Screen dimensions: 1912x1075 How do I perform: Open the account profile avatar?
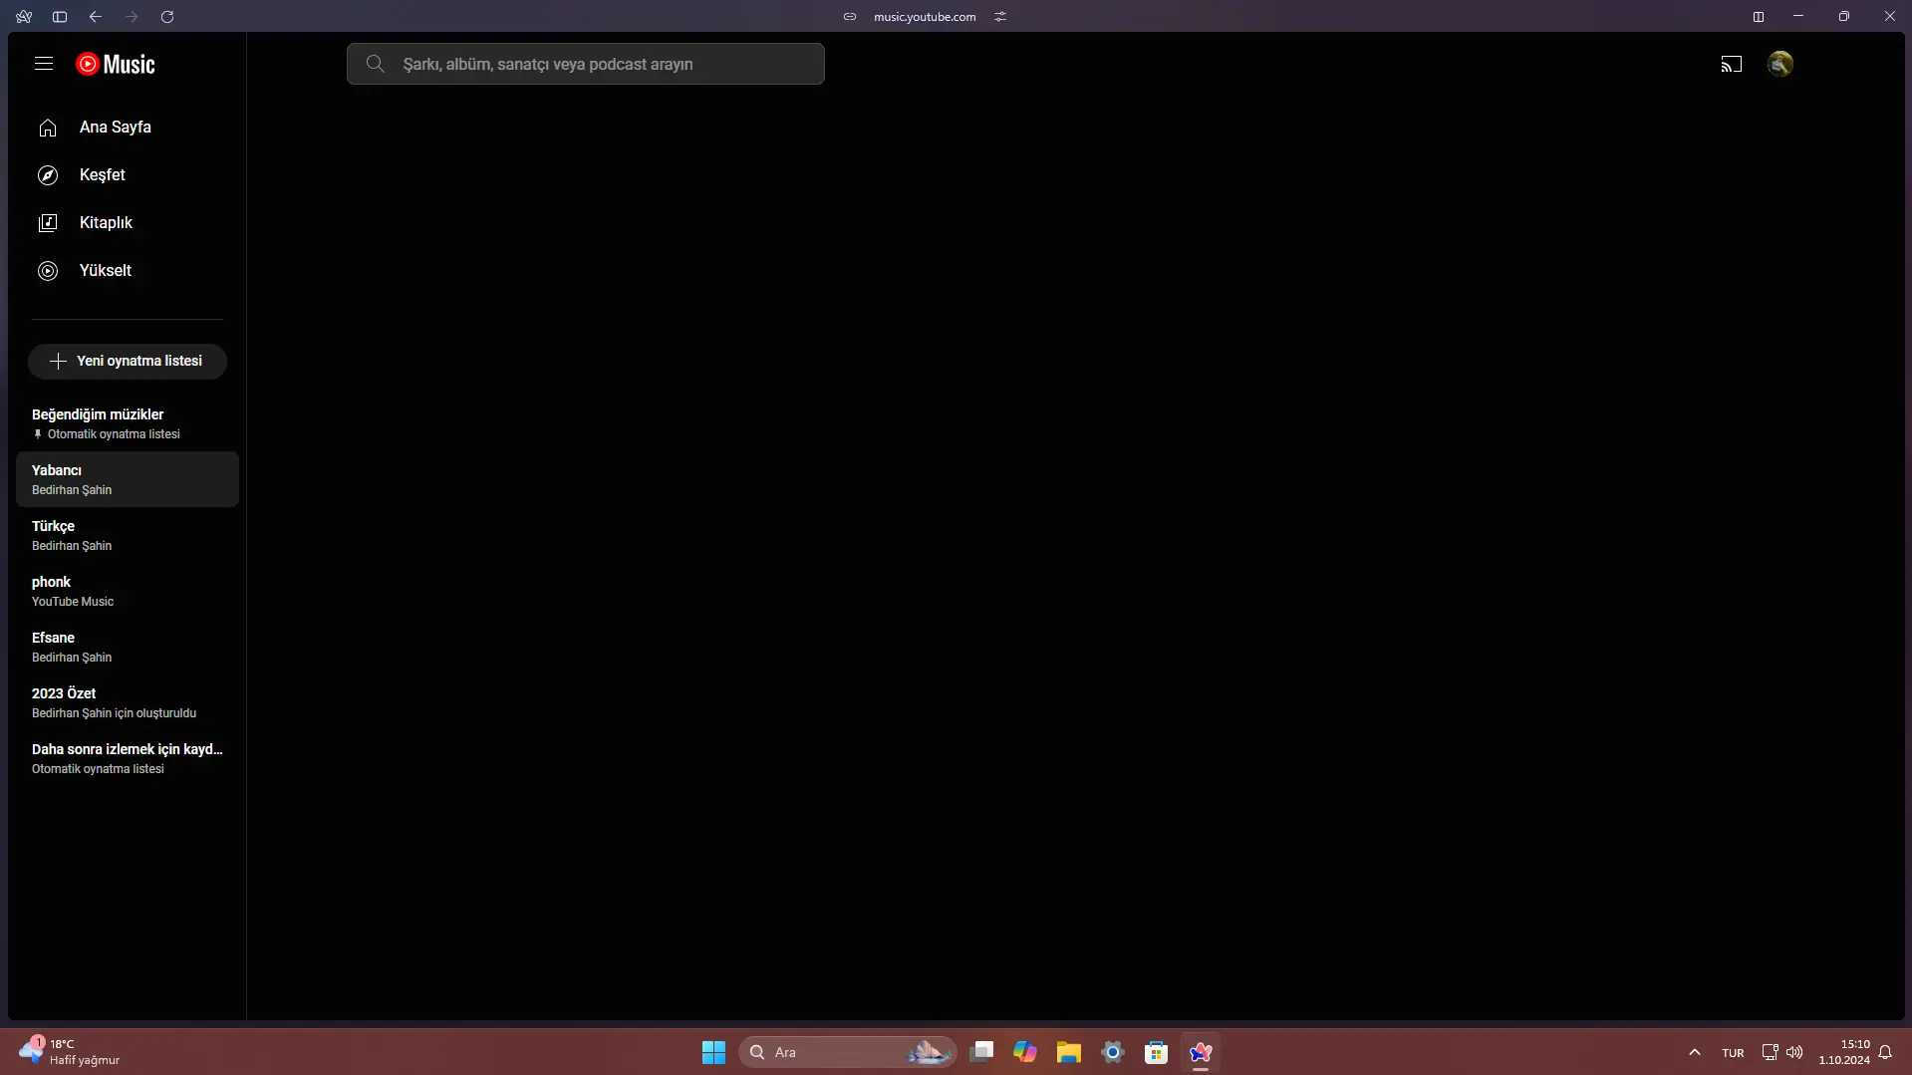1780,64
